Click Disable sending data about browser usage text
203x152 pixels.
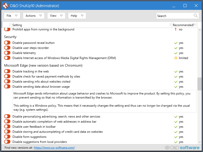[41, 87]
